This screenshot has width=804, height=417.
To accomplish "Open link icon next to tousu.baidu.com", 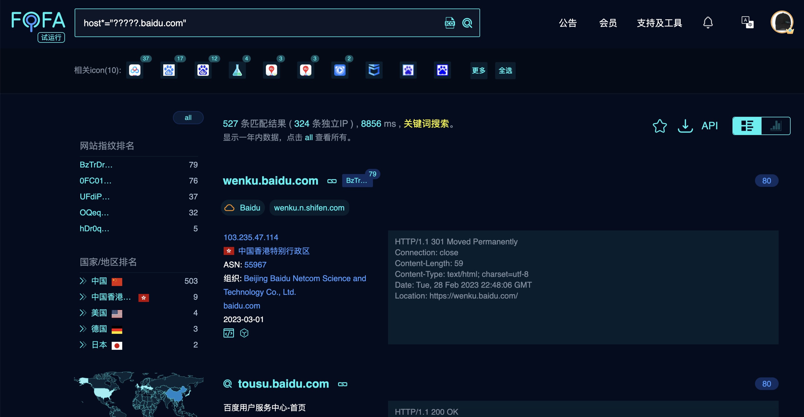I will [x=342, y=384].
